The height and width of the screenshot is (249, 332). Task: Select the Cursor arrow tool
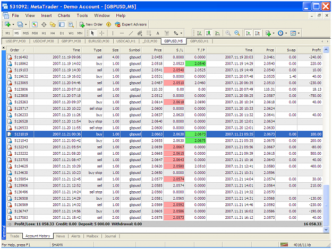point(92,33)
